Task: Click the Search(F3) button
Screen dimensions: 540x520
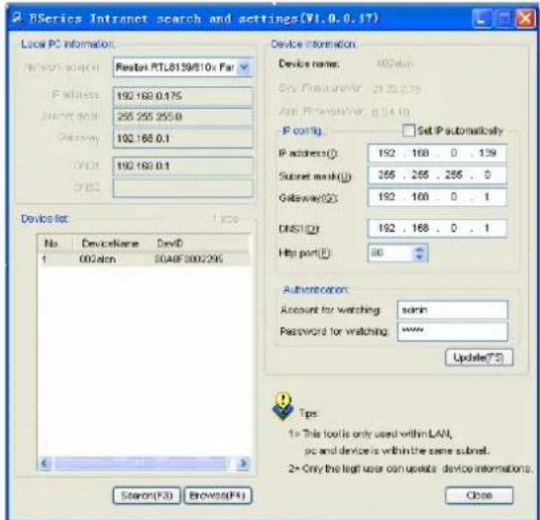Action: click(x=147, y=496)
